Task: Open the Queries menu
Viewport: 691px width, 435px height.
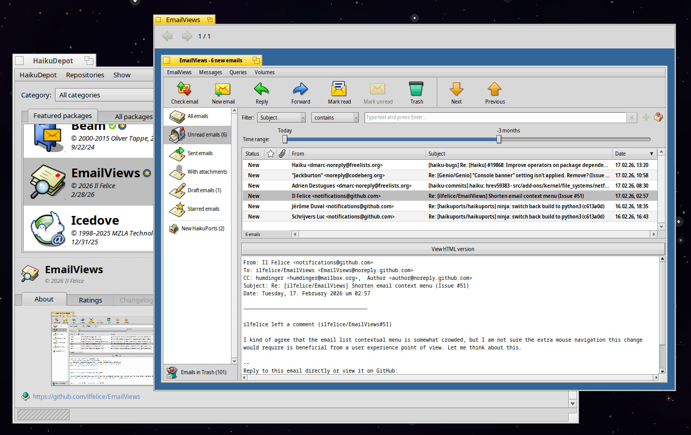Action: [x=238, y=72]
